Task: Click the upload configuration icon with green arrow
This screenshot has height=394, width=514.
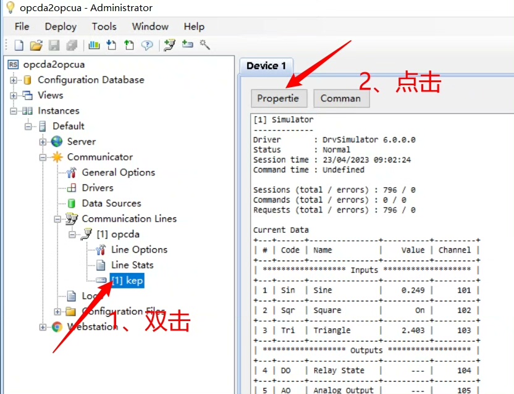Action: click(129, 45)
